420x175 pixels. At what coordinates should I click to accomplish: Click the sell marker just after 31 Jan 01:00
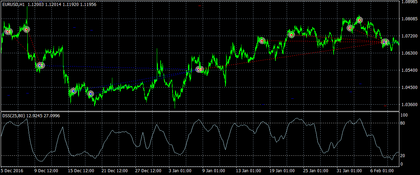[350, 28]
